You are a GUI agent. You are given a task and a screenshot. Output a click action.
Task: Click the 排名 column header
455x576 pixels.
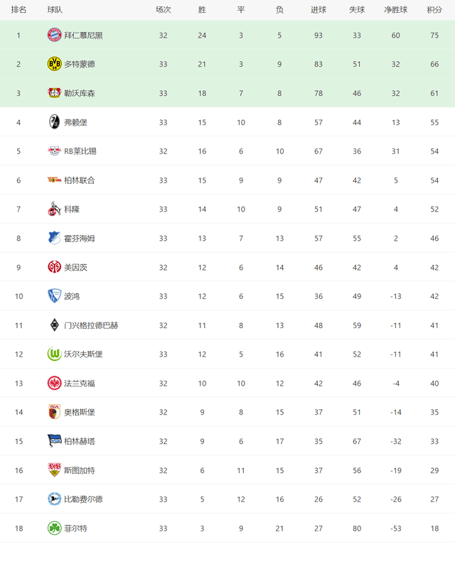point(18,10)
